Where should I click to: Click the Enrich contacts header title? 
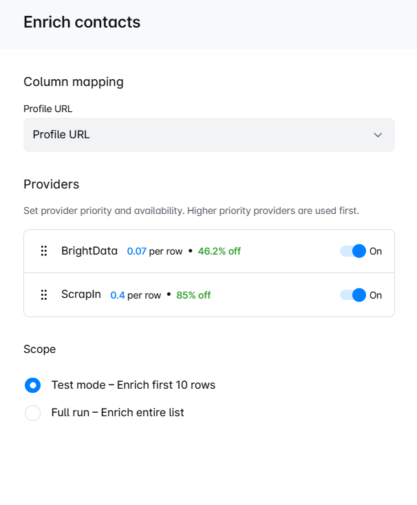(x=82, y=22)
